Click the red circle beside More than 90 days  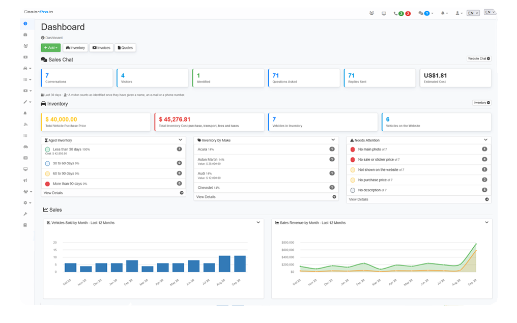47,184
